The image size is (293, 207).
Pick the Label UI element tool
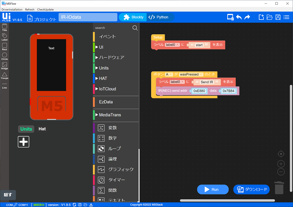point(5,37)
